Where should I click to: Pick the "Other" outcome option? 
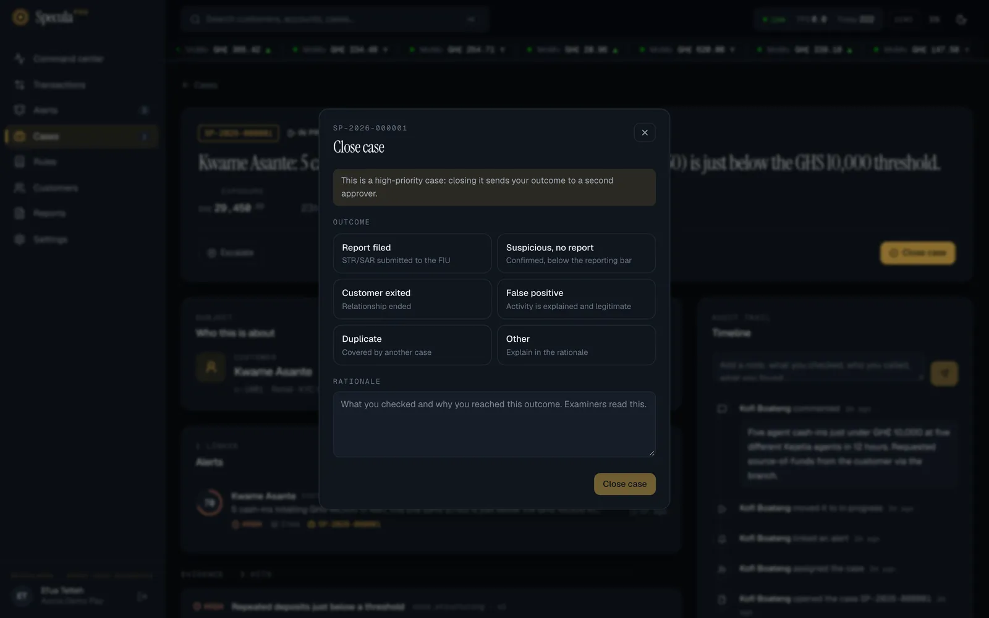pos(576,345)
